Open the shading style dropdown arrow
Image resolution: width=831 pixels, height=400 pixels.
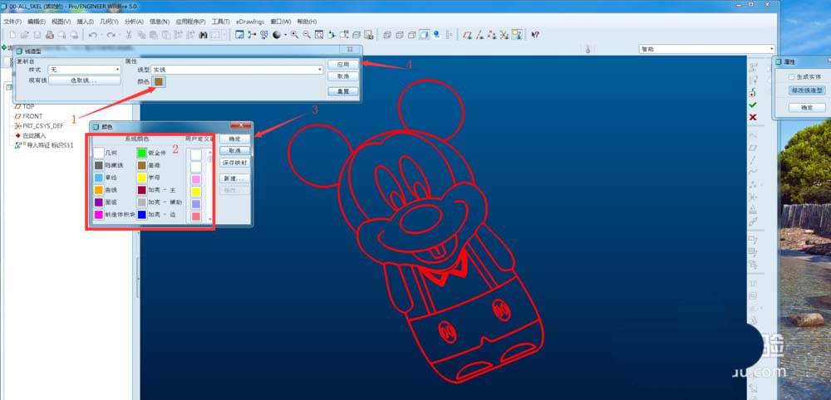[x=285, y=35]
